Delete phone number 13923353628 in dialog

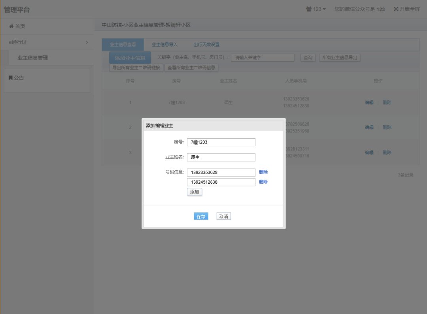click(263, 172)
